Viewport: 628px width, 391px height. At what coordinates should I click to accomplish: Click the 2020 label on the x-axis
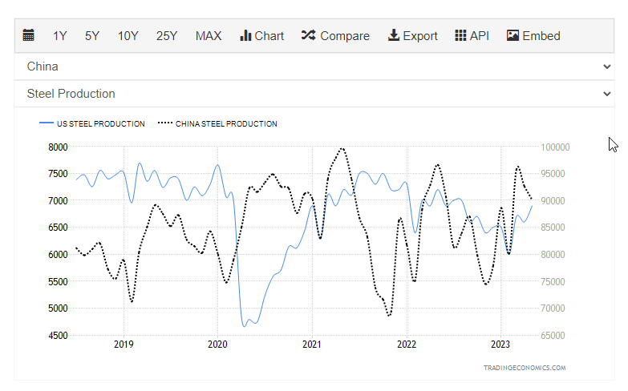pyautogui.click(x=217, y=344)
